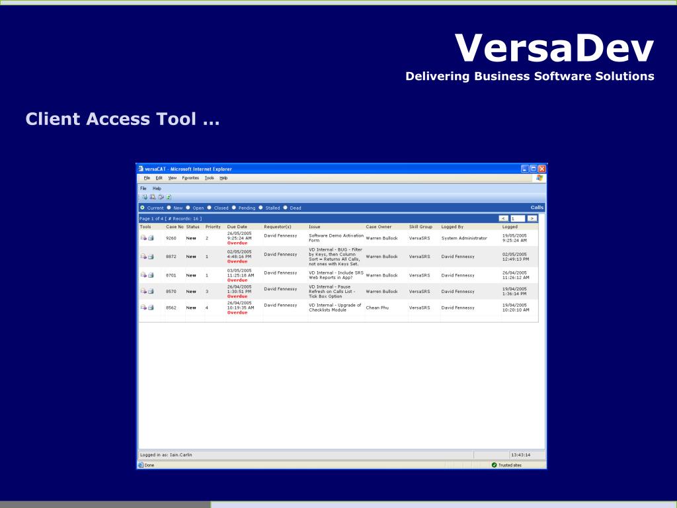Click case number 9260
The width and height of the screenshot is (677, 508).
[171, 238]
